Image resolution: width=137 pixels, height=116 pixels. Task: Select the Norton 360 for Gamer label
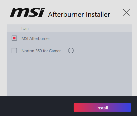41,51
